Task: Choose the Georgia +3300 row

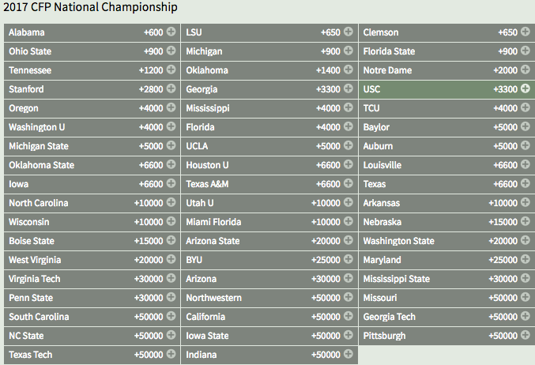Action: (x=269, y=89)
